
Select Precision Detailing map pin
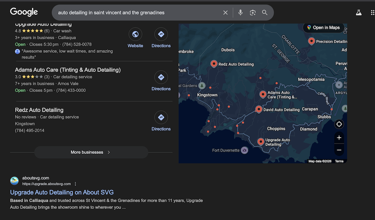pyautogui.click(x=312, y=41)
